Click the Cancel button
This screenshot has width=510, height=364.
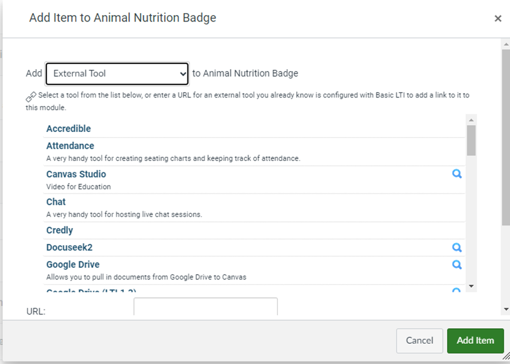pos(419,341)
